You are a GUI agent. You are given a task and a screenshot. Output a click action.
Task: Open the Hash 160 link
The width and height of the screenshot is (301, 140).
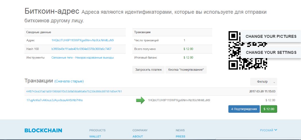[x=81, y=49]
